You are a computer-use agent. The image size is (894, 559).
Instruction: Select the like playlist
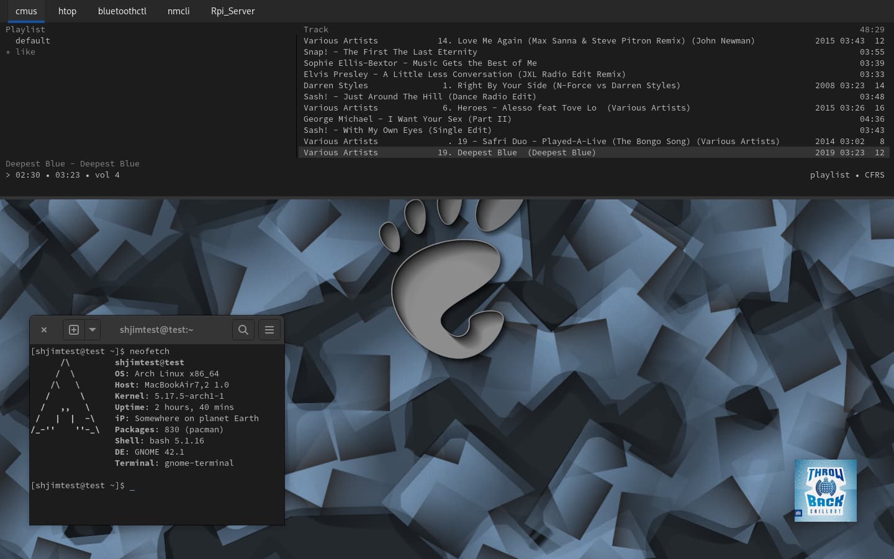[x=25, y=52]
